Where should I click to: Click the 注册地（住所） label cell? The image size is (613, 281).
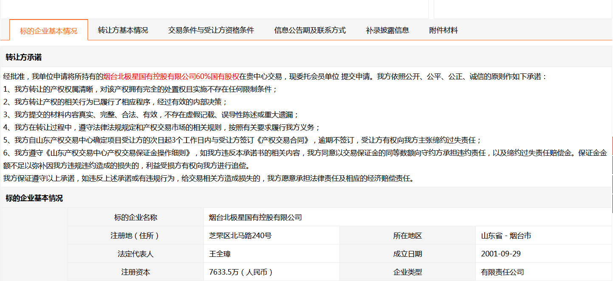(x=136, y=236)
